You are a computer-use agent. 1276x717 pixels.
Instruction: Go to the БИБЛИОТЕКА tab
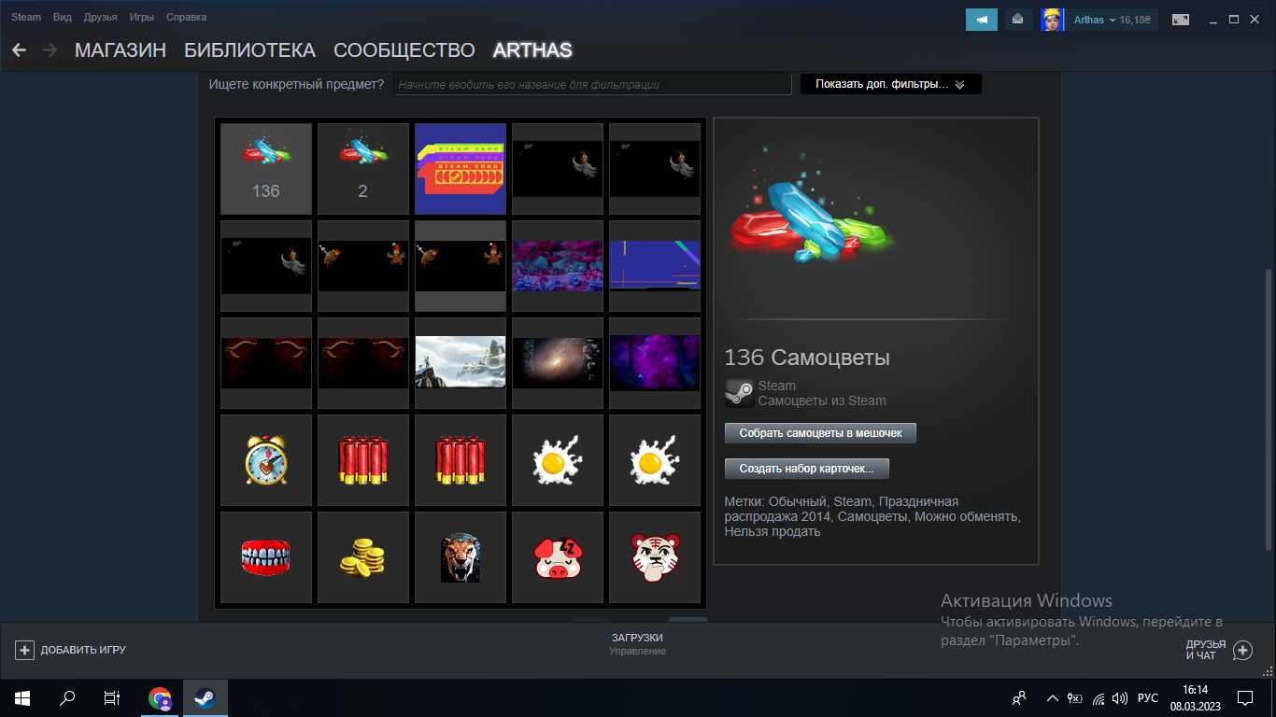(249, 50)
